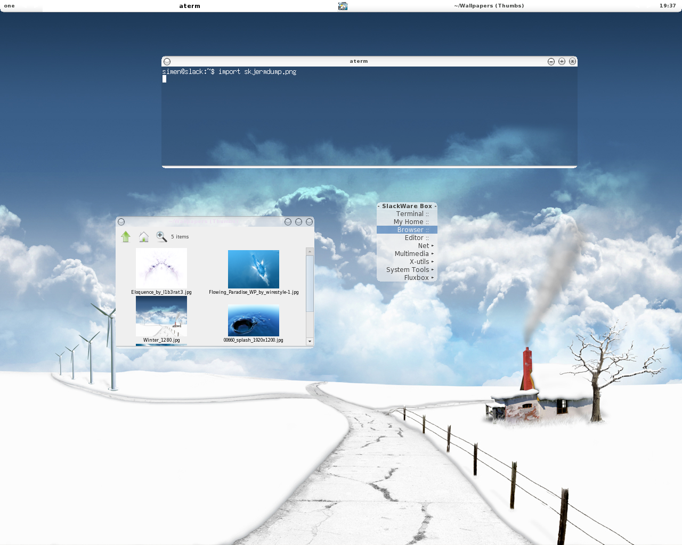Expand the Multimedia submenu

click(x=407, y=254)
